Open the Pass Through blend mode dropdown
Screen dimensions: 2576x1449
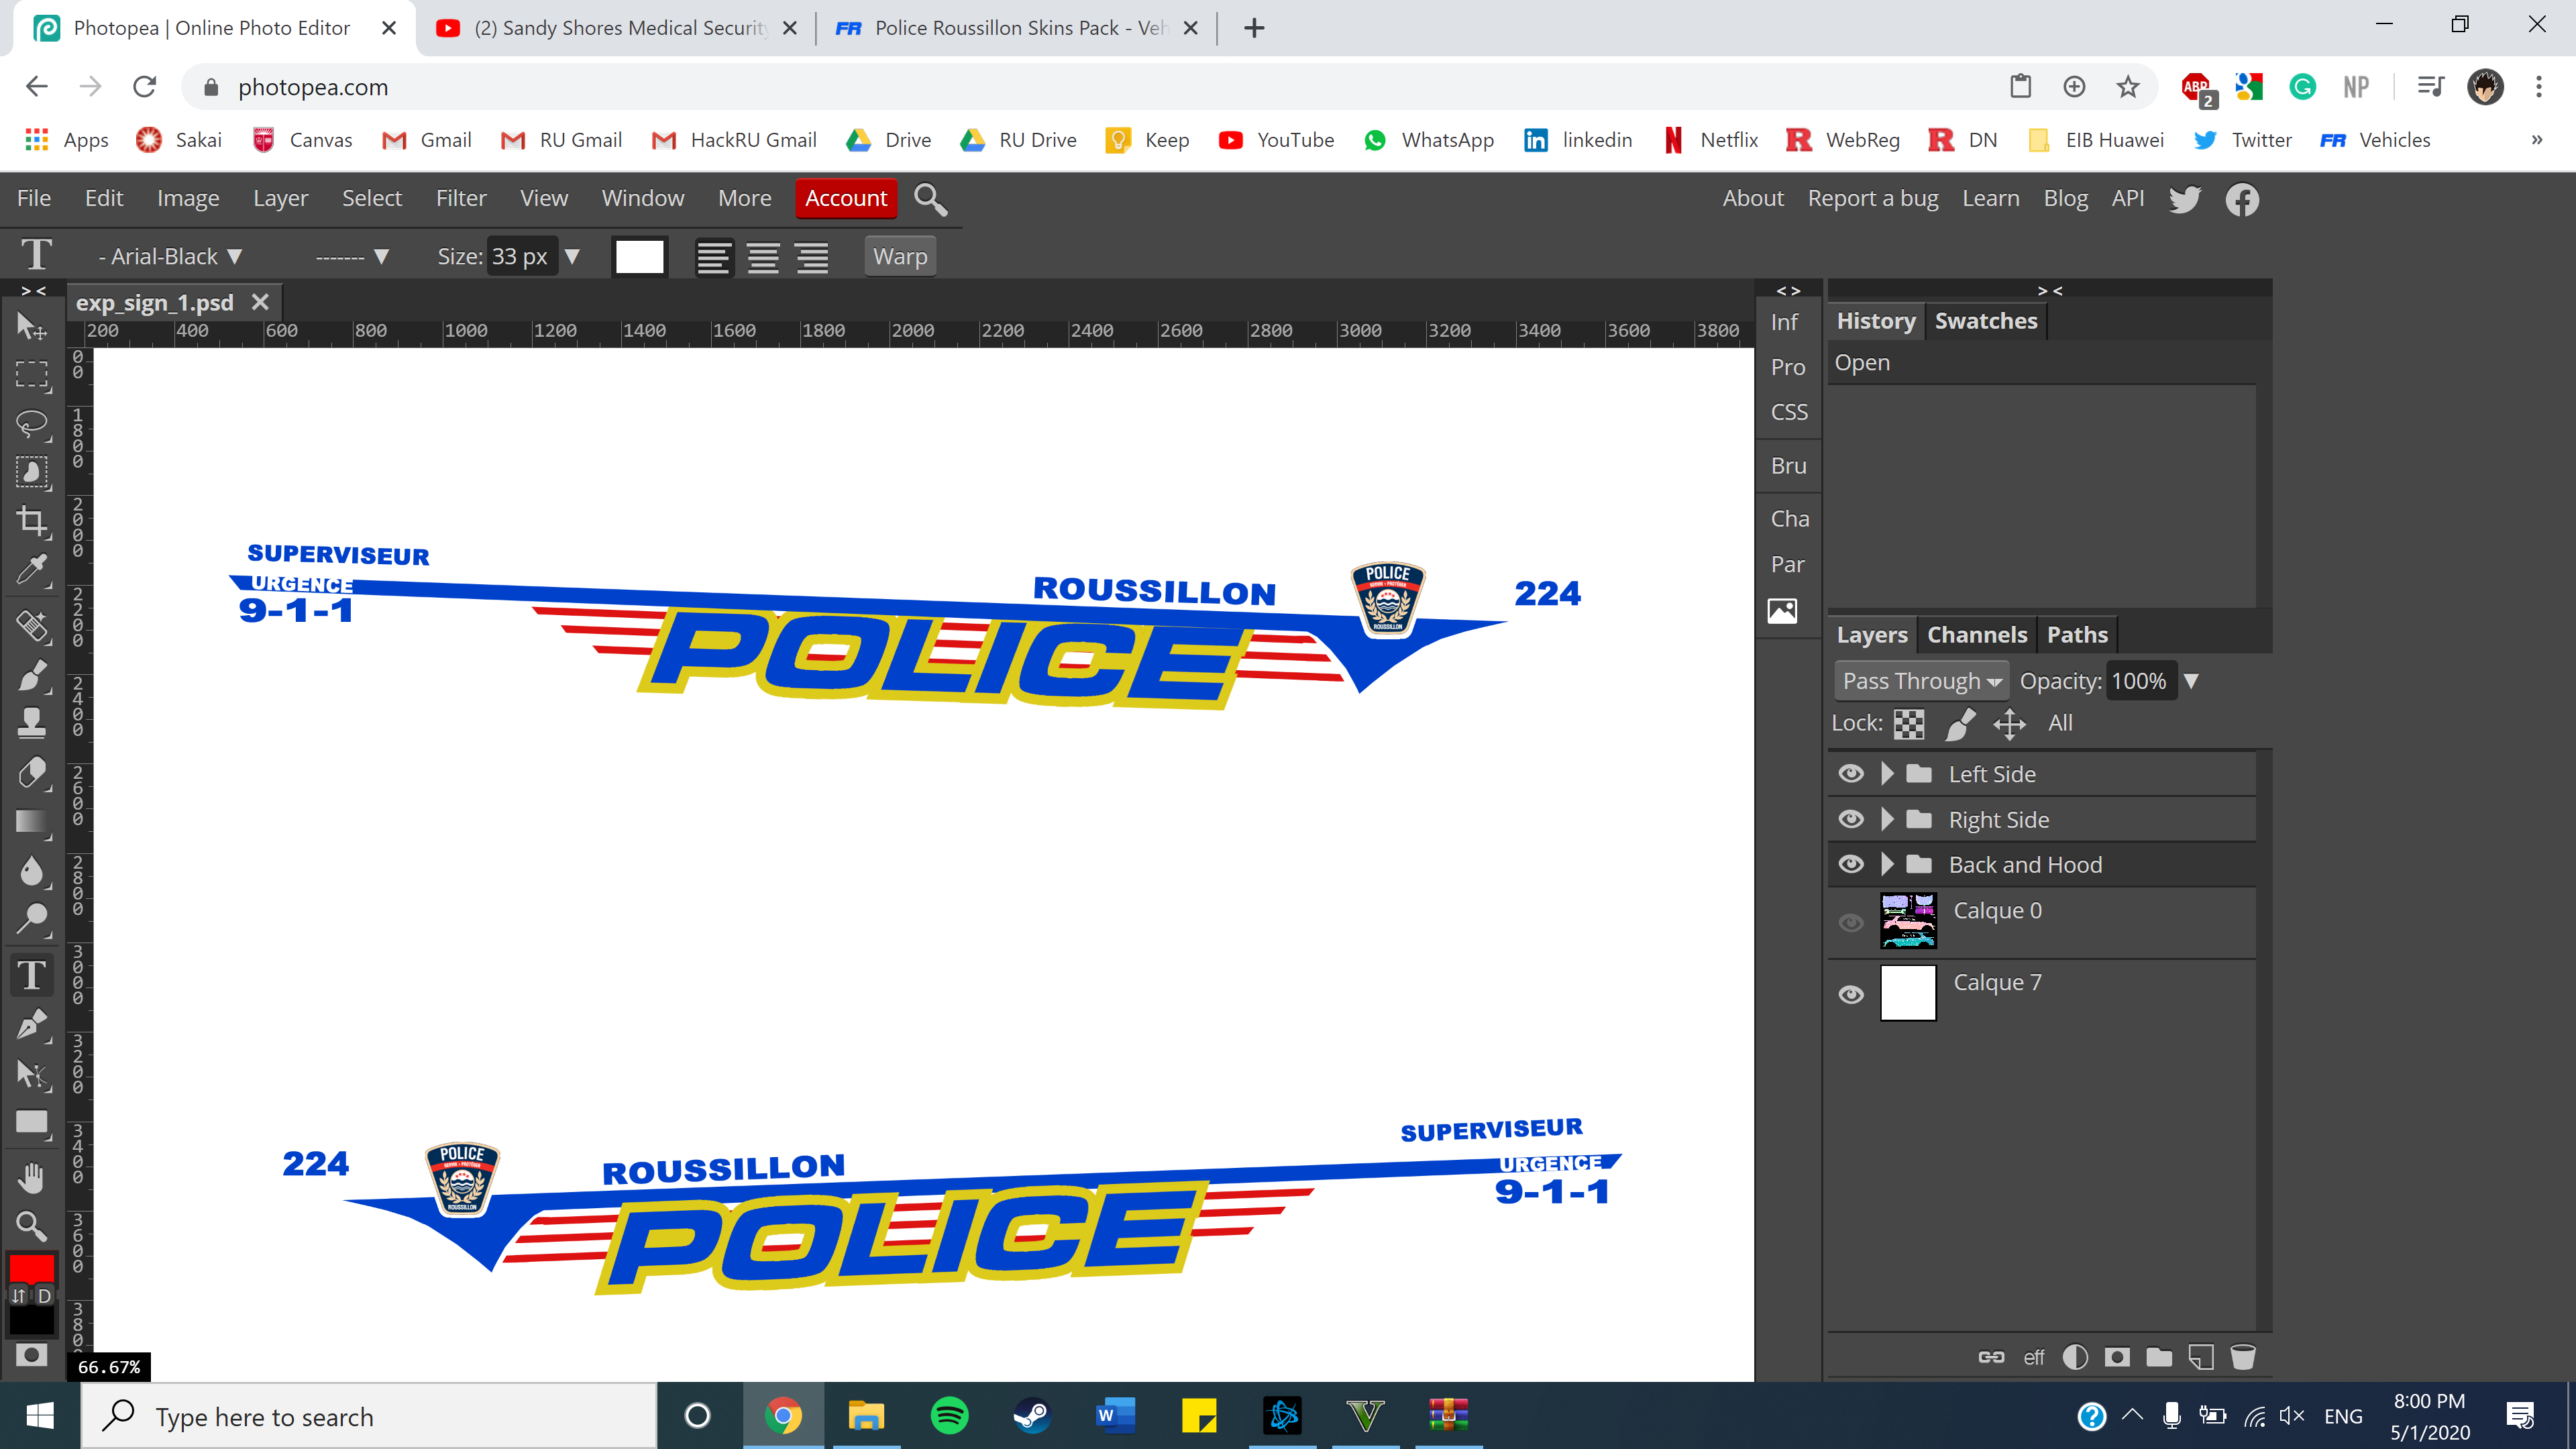(1921, 681)
